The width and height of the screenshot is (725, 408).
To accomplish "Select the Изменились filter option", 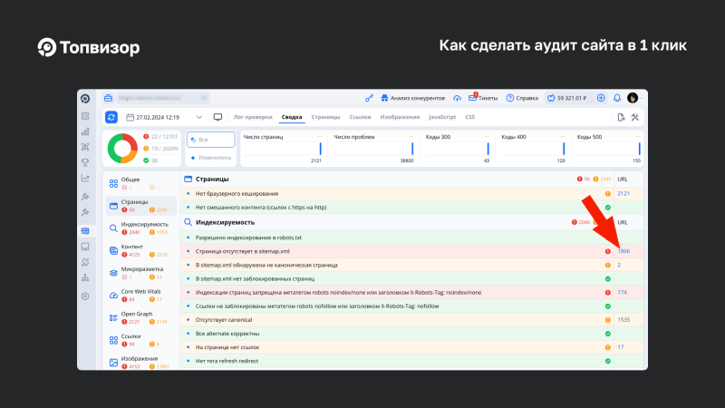I will click(211, 158).
